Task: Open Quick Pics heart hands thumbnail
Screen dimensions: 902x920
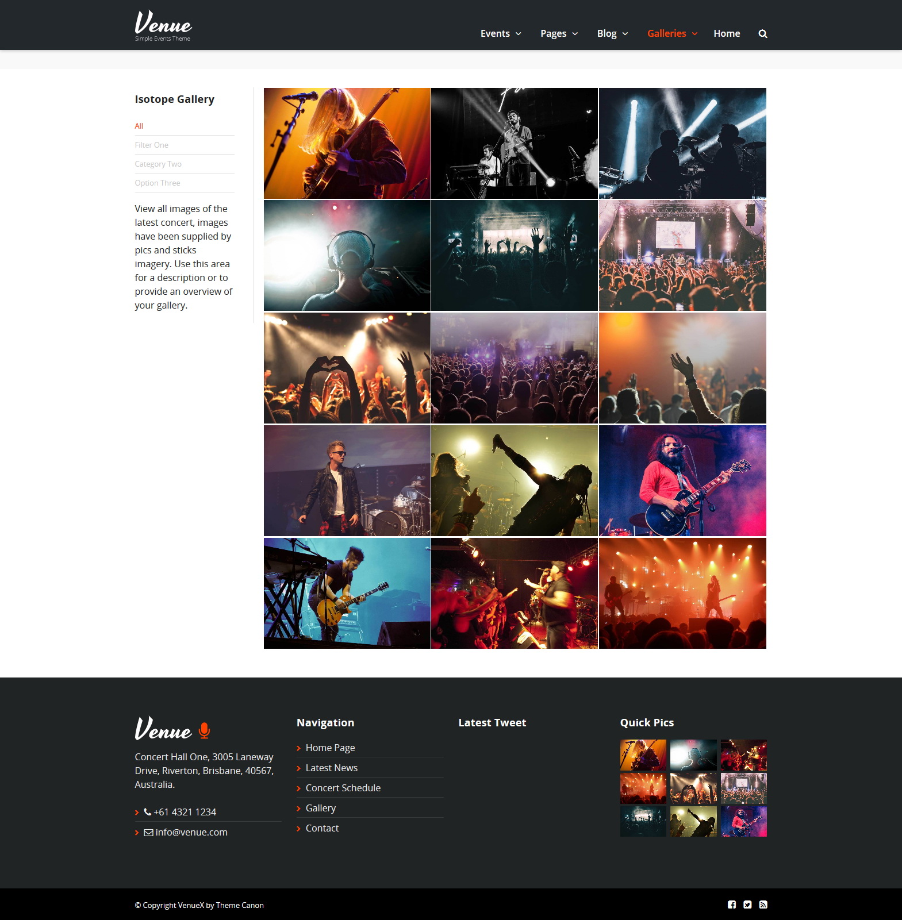Action: (x=693, y=788)
